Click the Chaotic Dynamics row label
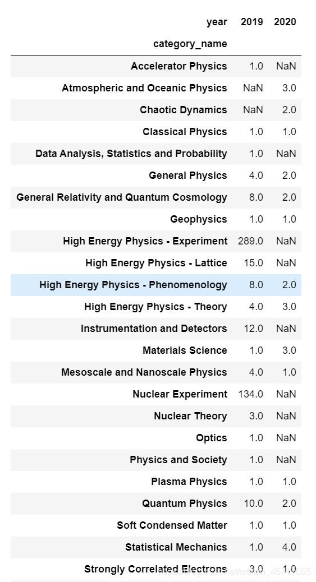The image size is (316, 582). click(x=184, y=110)
